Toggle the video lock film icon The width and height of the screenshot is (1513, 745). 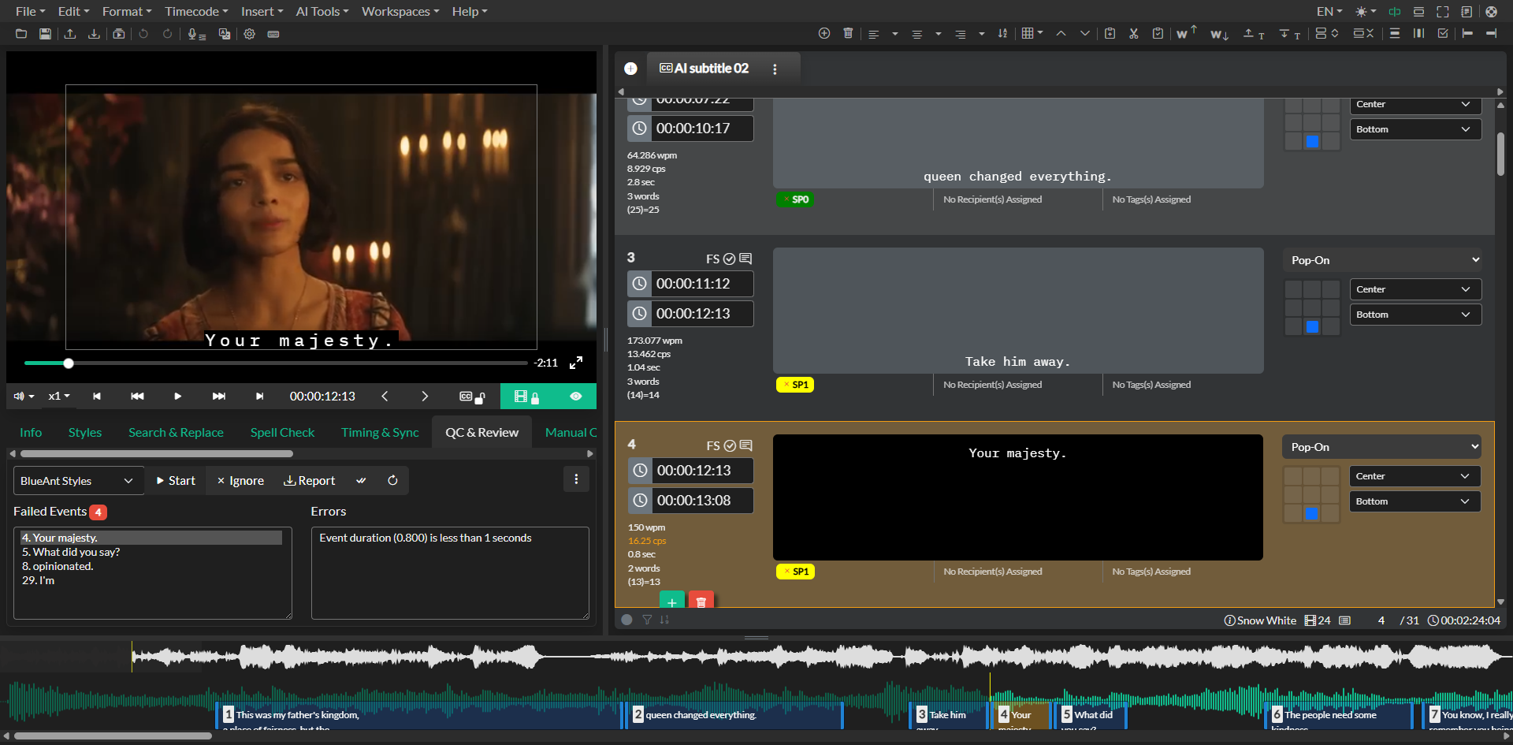tap(526, 397)
